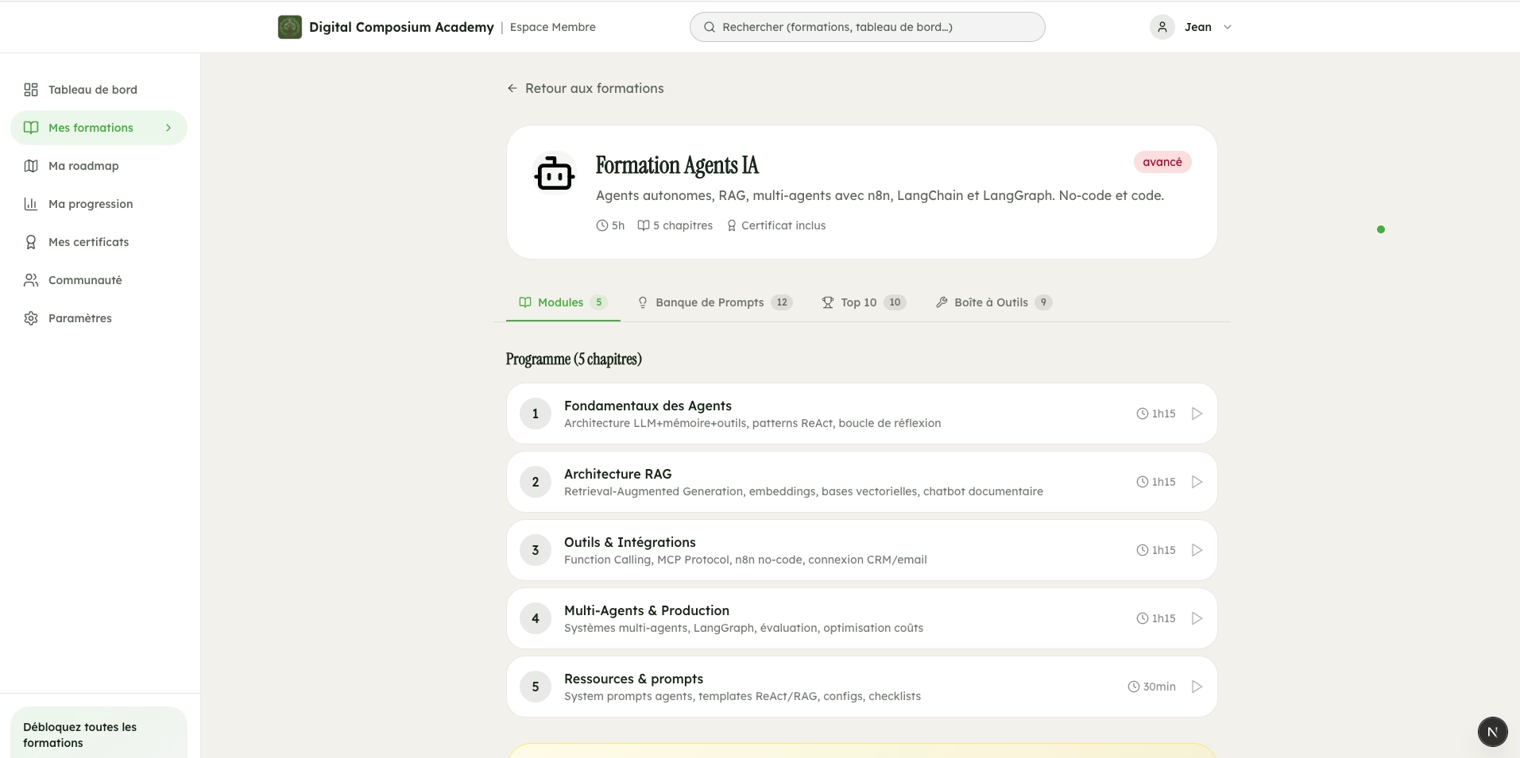1520x758 pixels.
Task: Select the Mes certificats badge icon
Action: (x=30, y=241)
